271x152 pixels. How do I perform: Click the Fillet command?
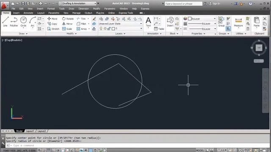(x=81, y=24)
